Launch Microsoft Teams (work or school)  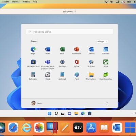48,65
